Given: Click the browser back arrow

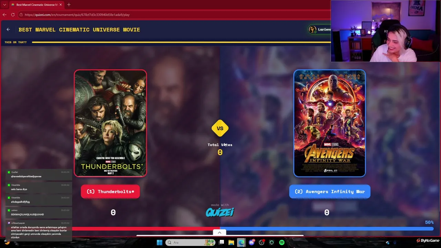Looking at the screenshot, I should (x=4, y=15).
